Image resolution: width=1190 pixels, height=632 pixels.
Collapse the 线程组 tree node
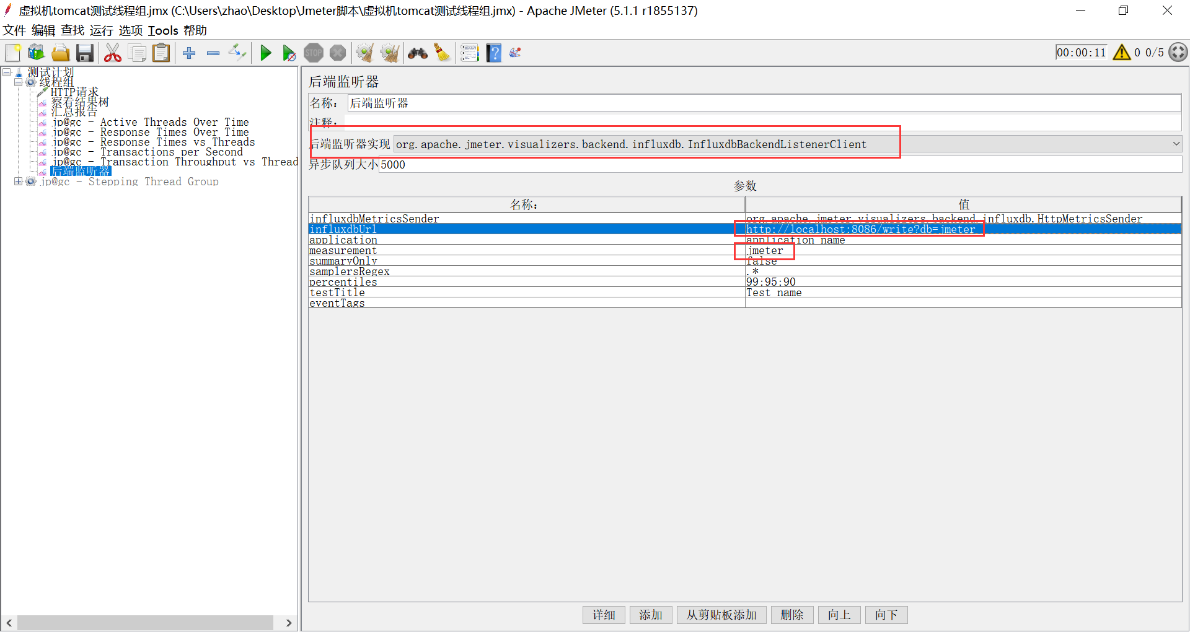[19, 82]
